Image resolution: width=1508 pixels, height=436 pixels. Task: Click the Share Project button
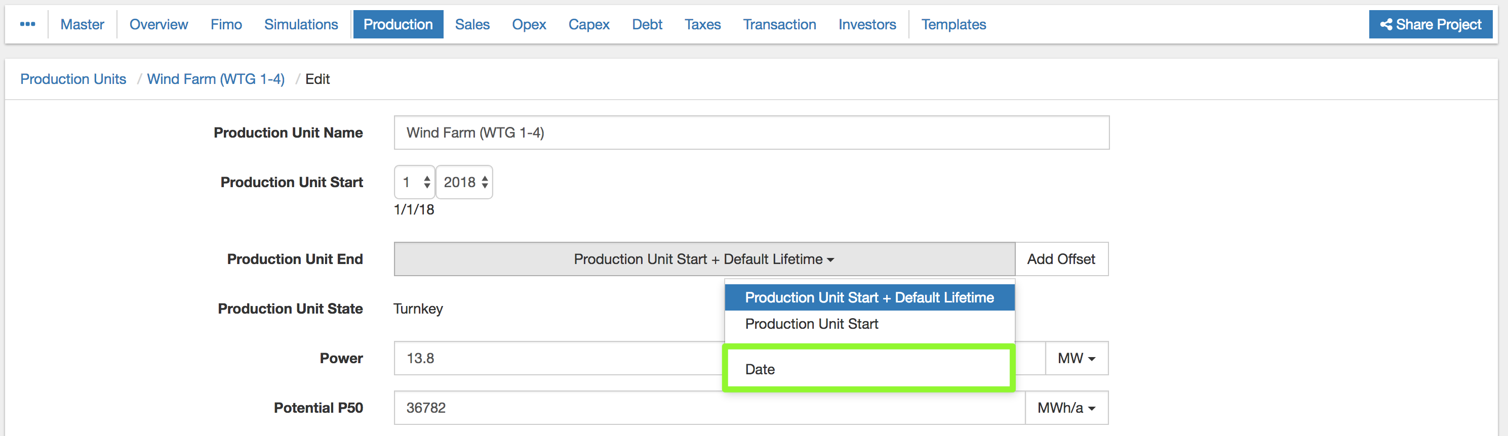[x=1430, y=25]
